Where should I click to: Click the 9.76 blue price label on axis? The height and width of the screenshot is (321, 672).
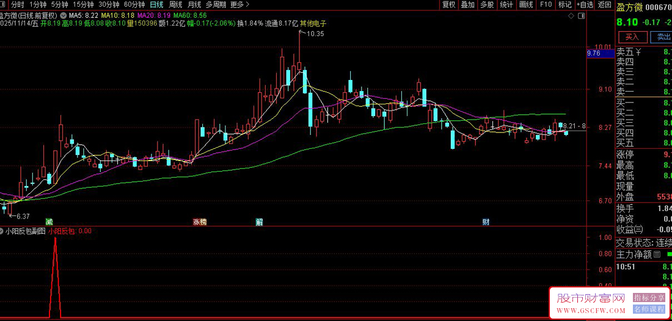[593, 54]
